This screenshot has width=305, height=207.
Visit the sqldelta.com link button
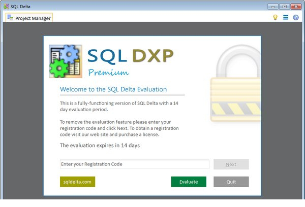tap(77, 182)
